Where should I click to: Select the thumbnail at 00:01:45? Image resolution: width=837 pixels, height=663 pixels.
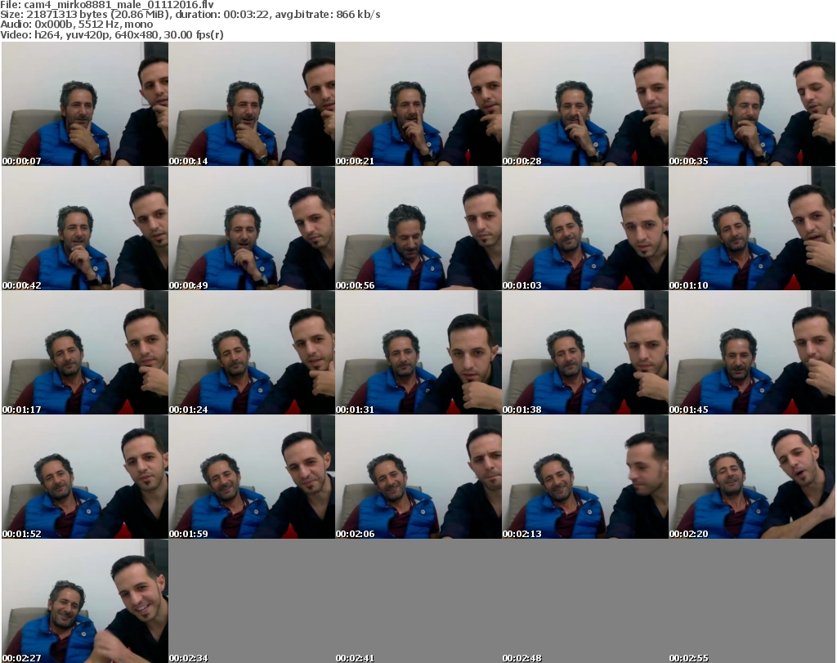pyautogui.click(x=752, y=352)
